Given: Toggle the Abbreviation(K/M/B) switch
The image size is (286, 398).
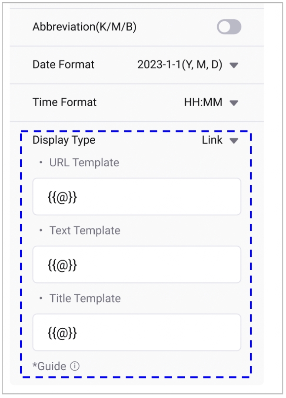Looking at the screenshot, I should [x=229, y=27].
